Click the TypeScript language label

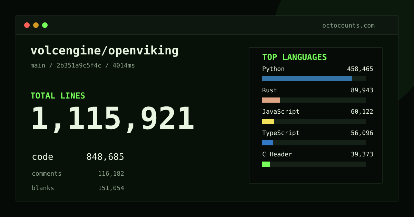pos(281,133)
